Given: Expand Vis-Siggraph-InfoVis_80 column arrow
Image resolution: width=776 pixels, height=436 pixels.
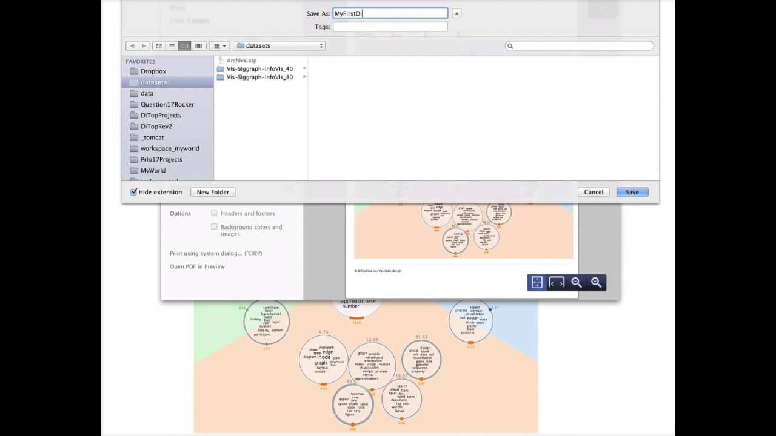Looking at the screenshot, I should click(x=304, y=77).
